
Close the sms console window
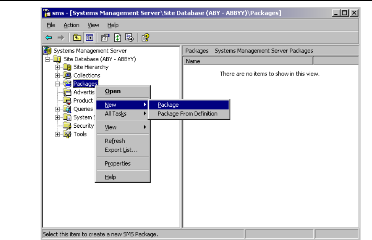[354, 13]
